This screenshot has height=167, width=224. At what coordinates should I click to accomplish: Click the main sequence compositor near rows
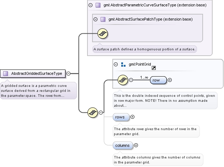(92, 112)
